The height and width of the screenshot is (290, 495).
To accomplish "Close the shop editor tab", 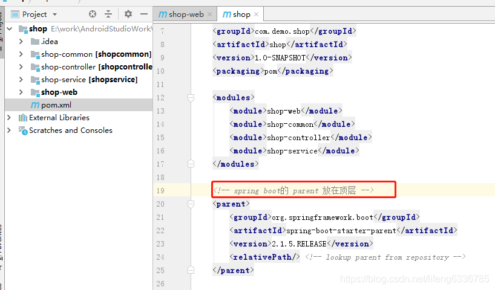I will pos(257,14).
